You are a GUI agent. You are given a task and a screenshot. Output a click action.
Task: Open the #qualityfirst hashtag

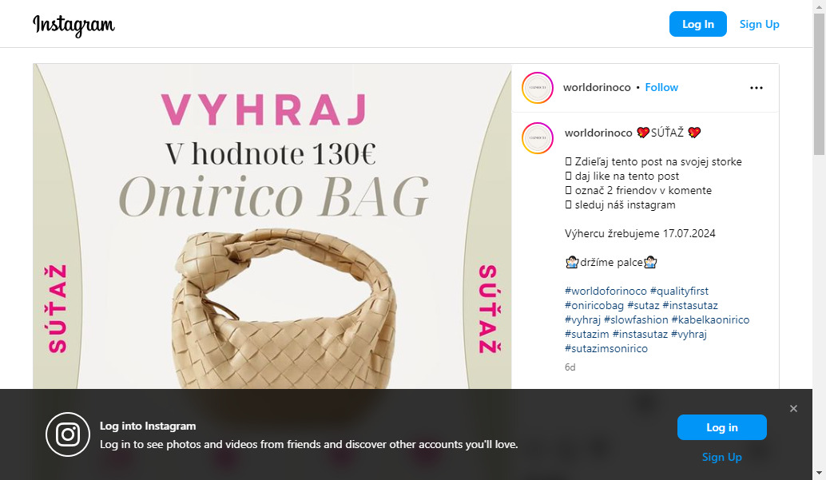(679, 291)
